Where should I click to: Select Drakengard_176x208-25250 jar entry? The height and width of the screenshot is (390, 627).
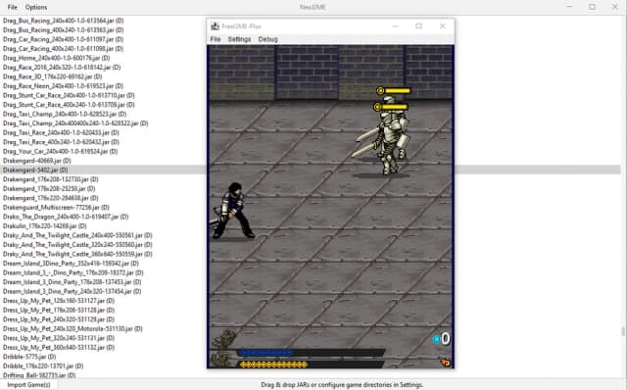point(49,188)
